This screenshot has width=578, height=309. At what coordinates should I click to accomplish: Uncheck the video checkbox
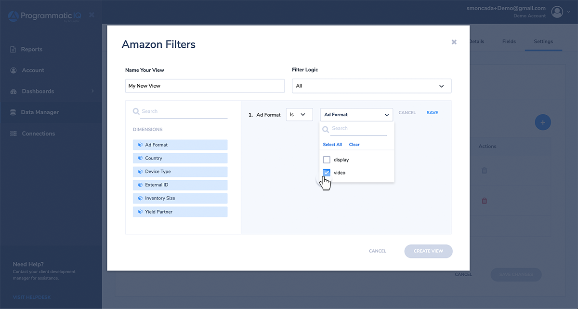[327, 173]
